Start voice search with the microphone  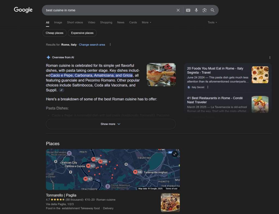pos(196,10)
